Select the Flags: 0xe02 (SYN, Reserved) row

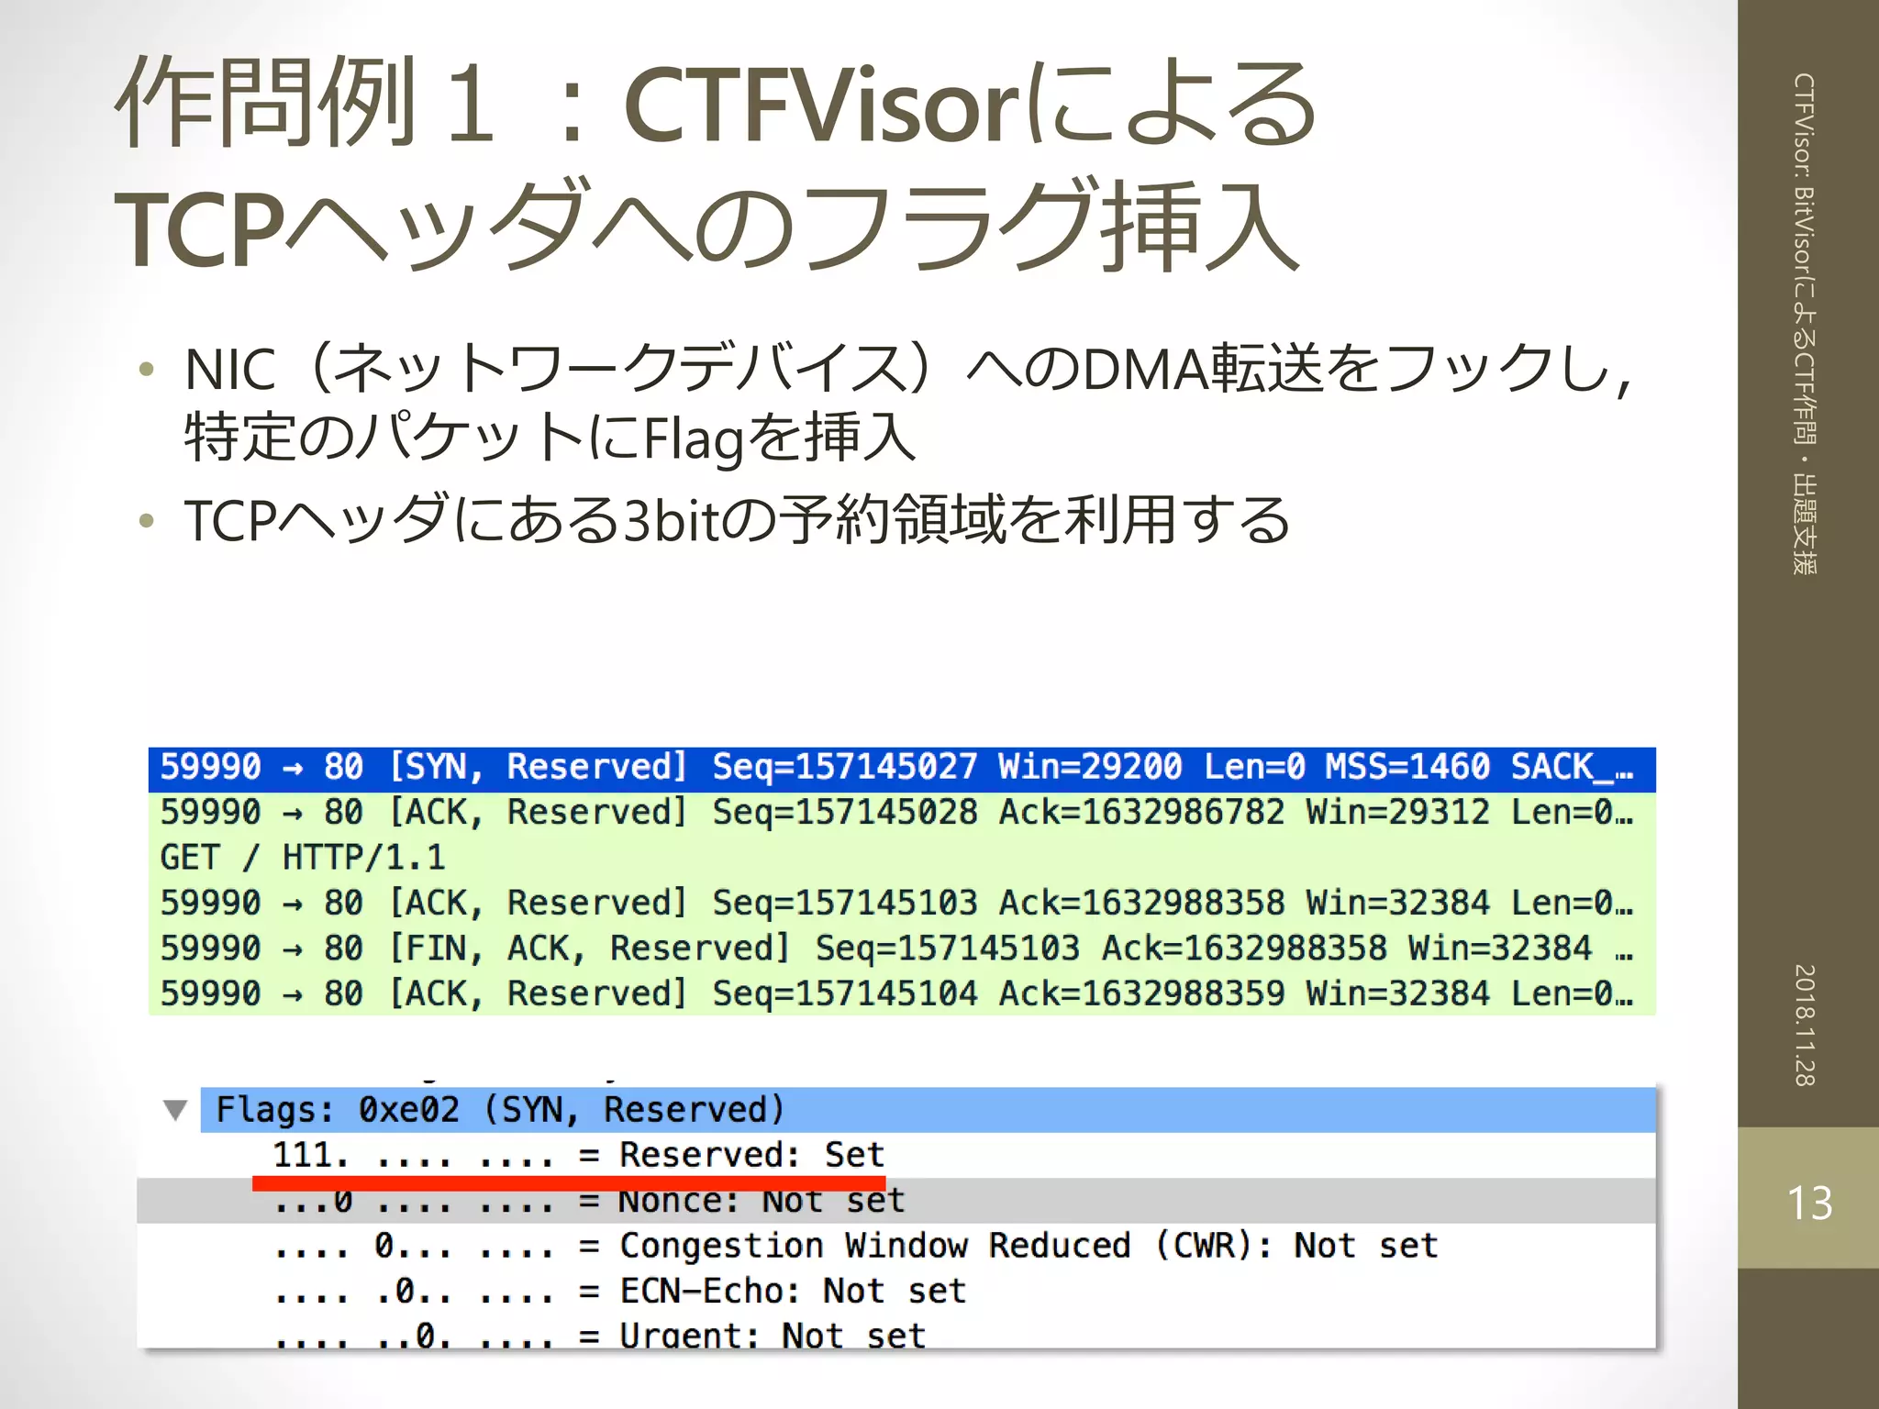928,1110
